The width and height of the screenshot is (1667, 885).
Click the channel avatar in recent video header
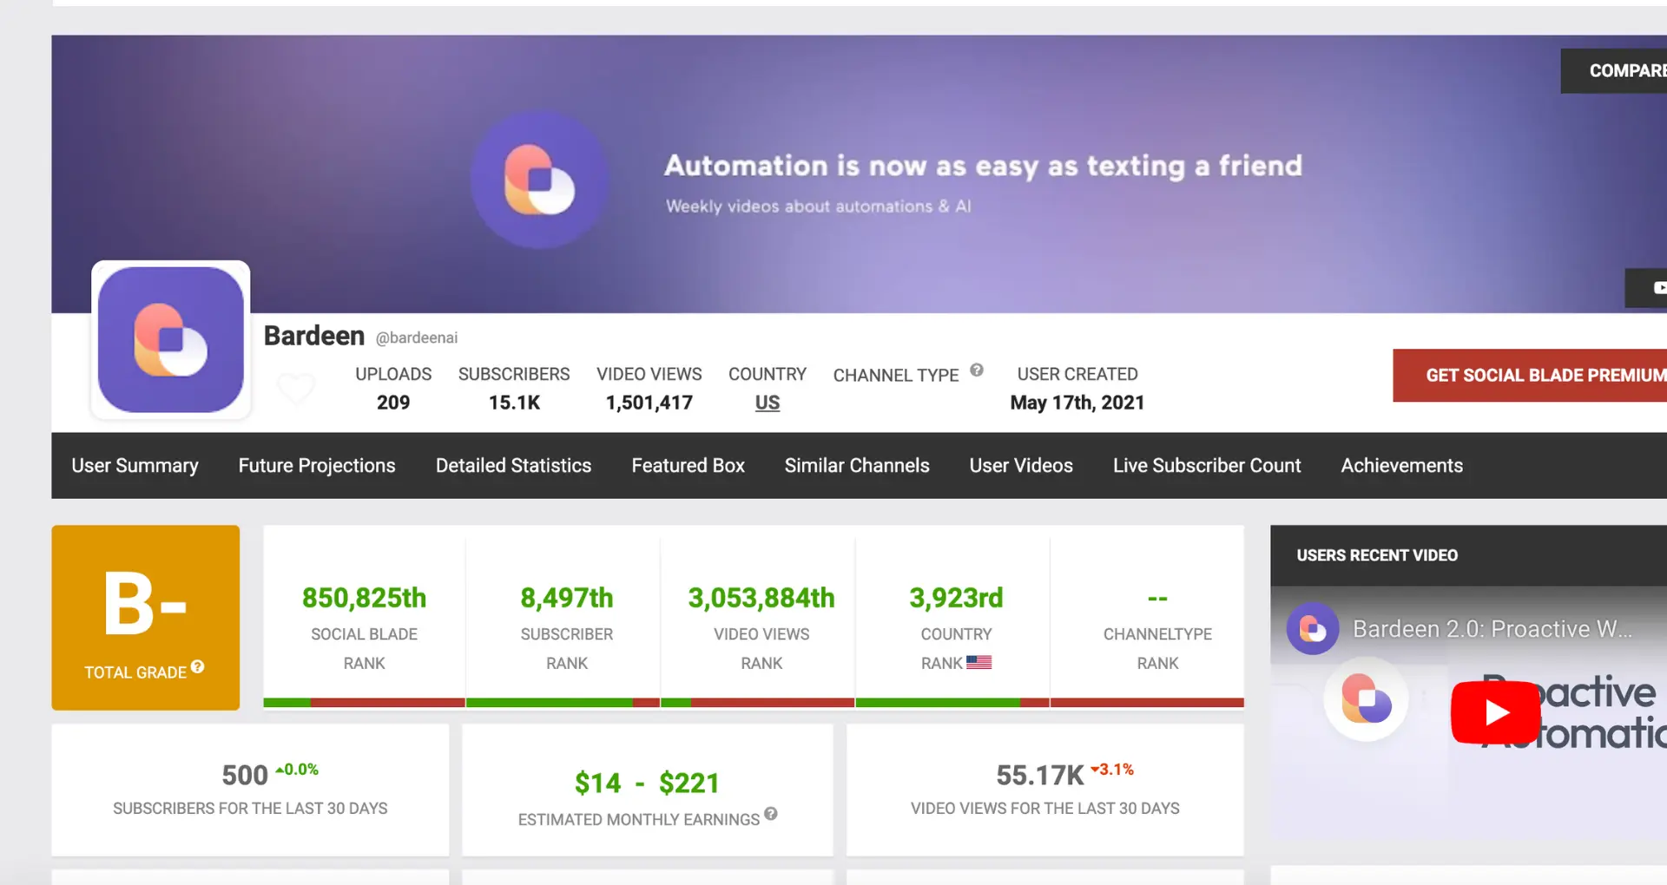coord(1313,628)
